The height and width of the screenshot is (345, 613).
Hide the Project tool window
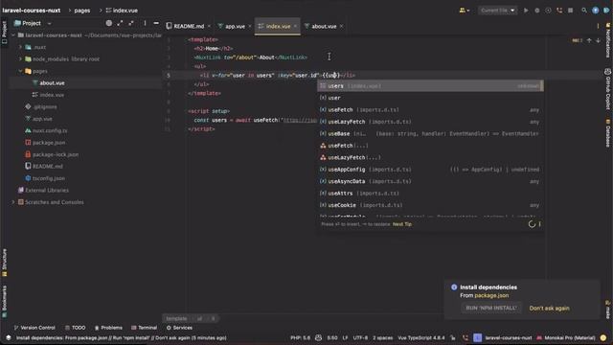coord(156,23)
